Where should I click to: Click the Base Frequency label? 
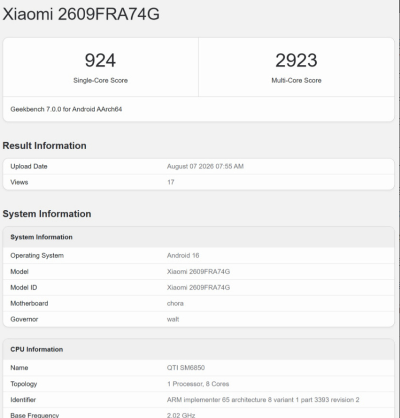(x=35, y=415)
